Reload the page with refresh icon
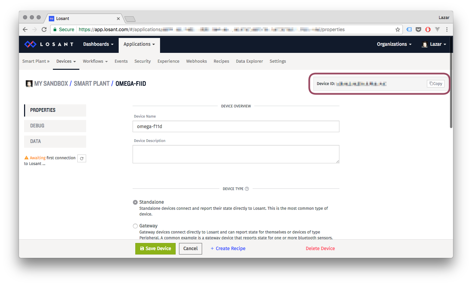Viewport: 472px width, 285px height. [44, 29]
